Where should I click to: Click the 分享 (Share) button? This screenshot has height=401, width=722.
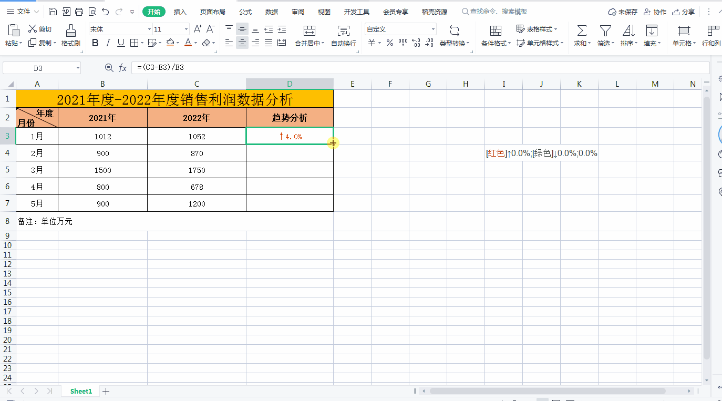click(x=684, y=12)
